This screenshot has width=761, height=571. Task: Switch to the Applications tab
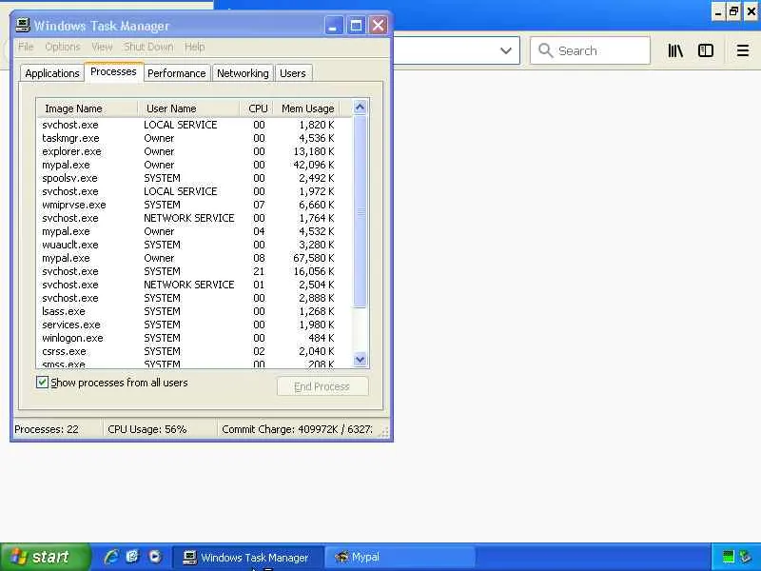(x=52, y=73)
